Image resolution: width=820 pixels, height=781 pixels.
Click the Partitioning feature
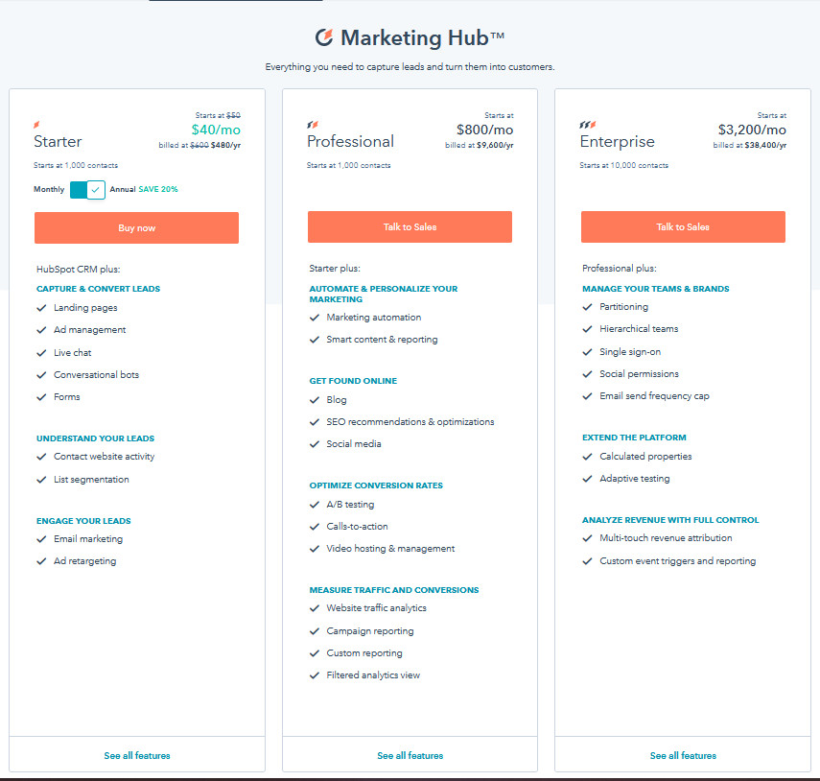coord(624,306)
